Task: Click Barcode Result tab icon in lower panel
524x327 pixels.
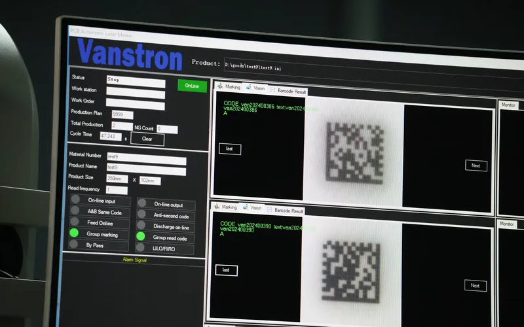Action: (269, 211)
